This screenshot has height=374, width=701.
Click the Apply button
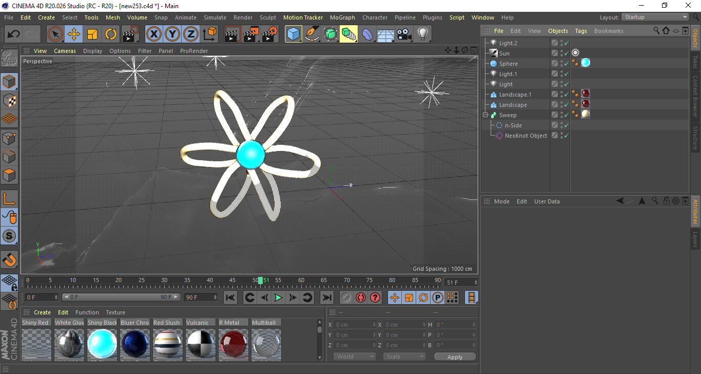tap(455, 357)
